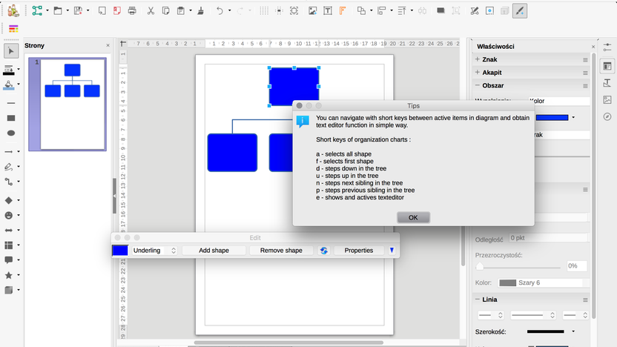
Task: Expand the Znak section
Action: (478, 59)
